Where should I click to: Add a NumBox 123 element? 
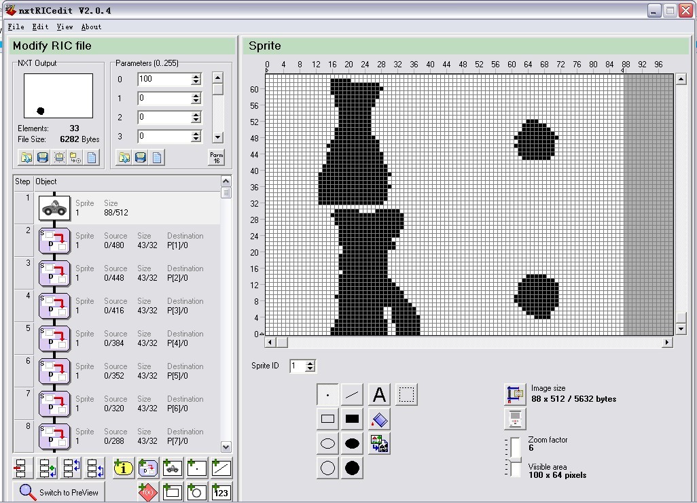[221, 492]
